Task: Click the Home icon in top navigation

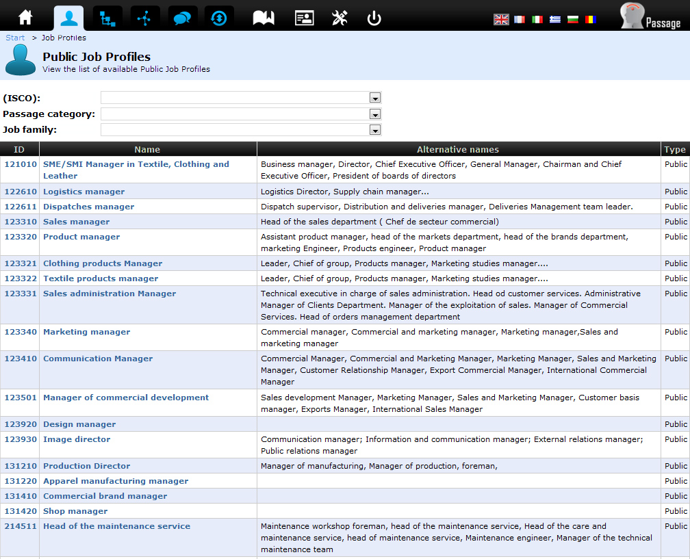Action: [x=25, y=18]
